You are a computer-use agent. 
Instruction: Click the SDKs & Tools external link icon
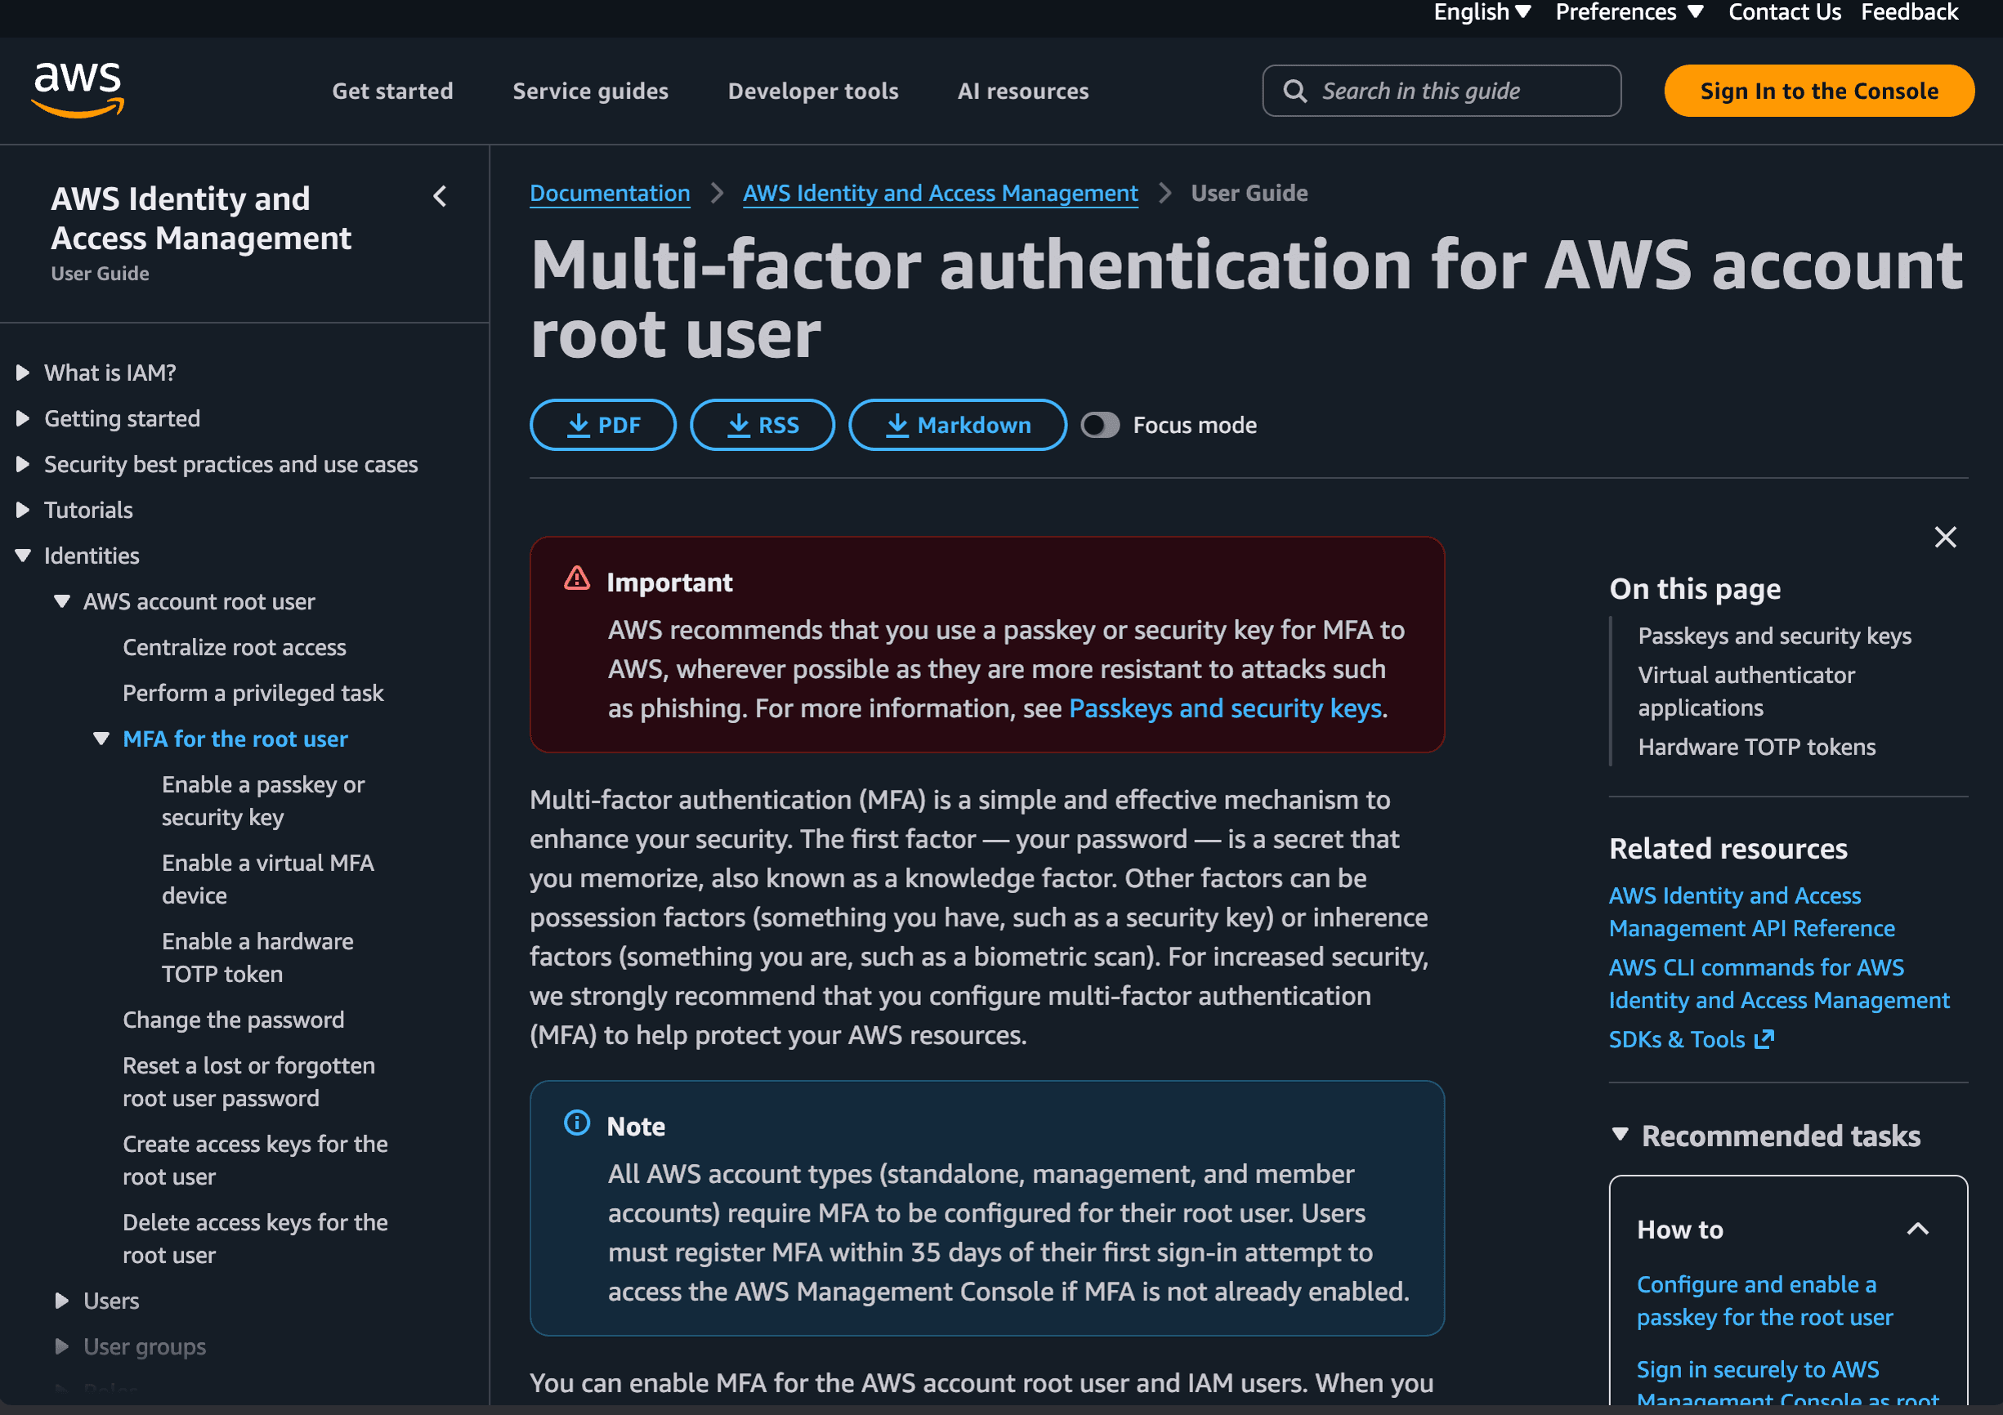(1764, 1039)
